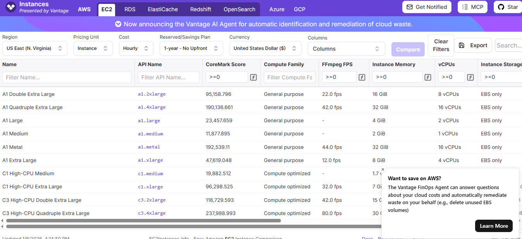The width and height of the screenshot is (522, 239).
Task: Expand the Reserved/Savings Plan dropdown
Action: coord(191,48)
